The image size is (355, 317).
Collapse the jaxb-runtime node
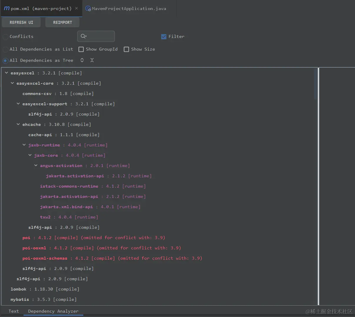(x=24, y=145)
